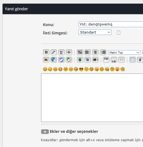Viewport: 143px width, 147px height.
Task: Apply superscript sup button
Action: coord(106,60)
